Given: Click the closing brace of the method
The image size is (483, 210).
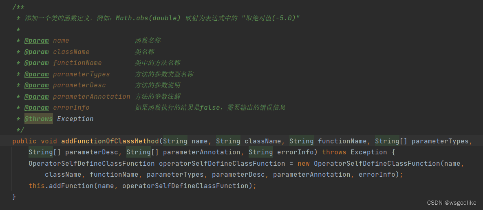Looking at the screenshot, I should [x=14, y=197].
